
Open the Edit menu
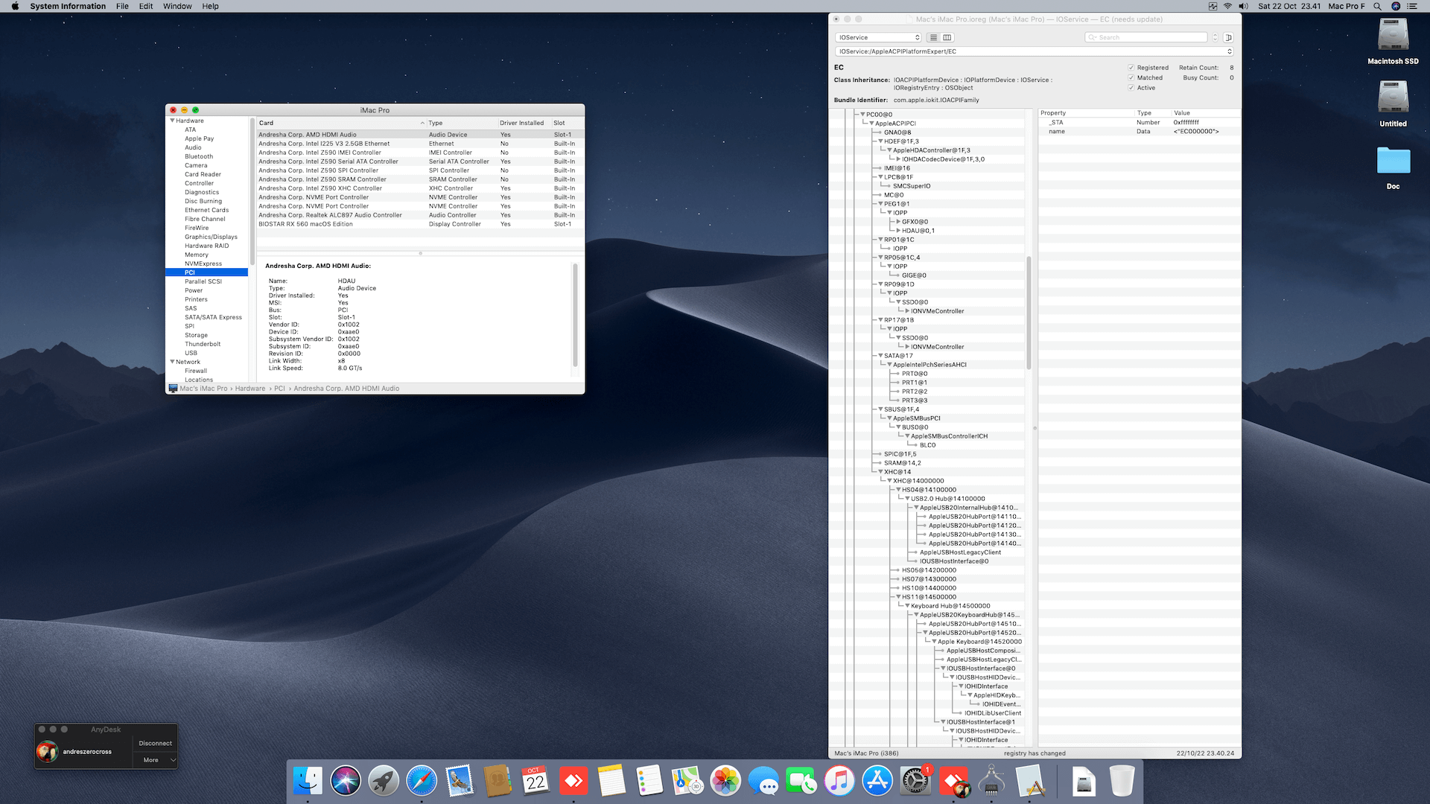tap(146, 6)
